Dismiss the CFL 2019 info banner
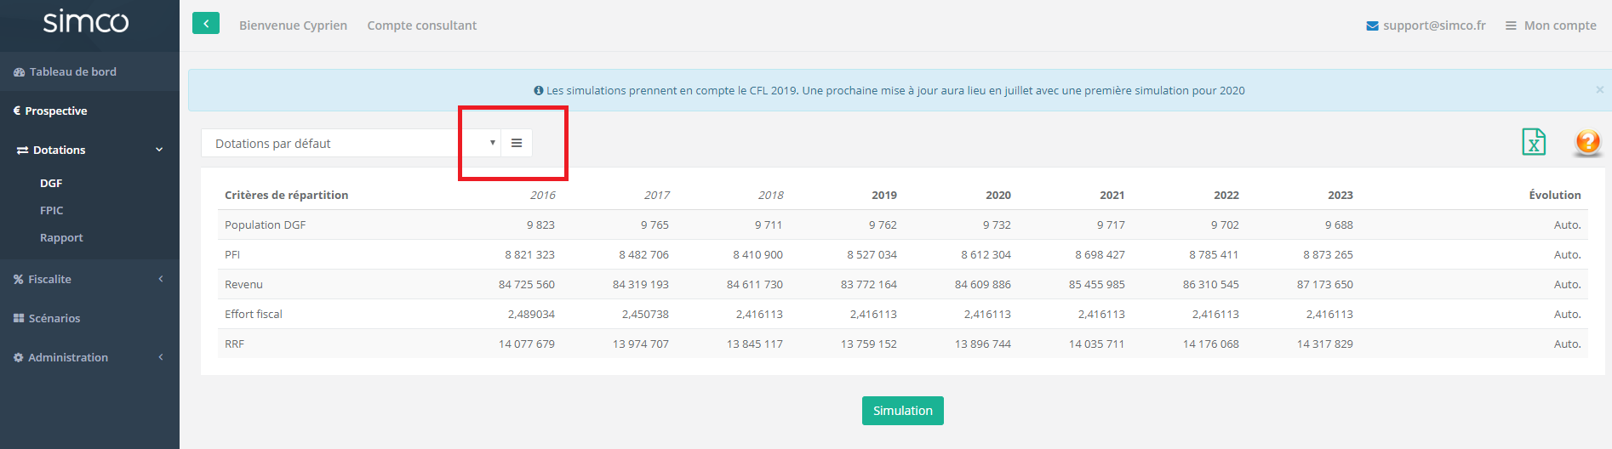Screen dimensions: 1612x449 (x=1599, y=89)
